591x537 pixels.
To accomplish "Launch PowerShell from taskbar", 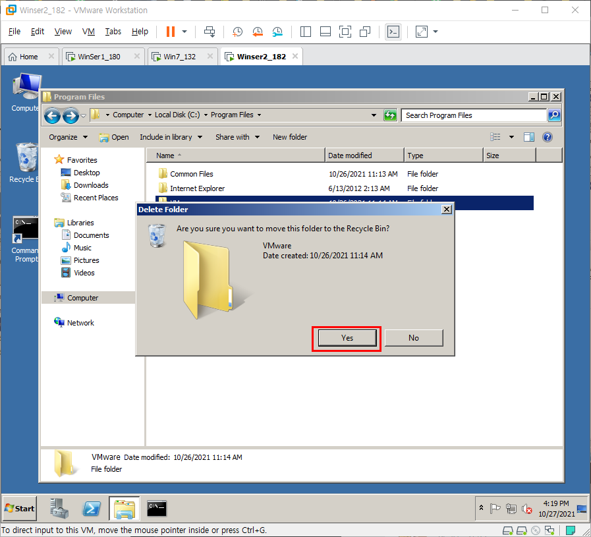I will tap(91, 509).
